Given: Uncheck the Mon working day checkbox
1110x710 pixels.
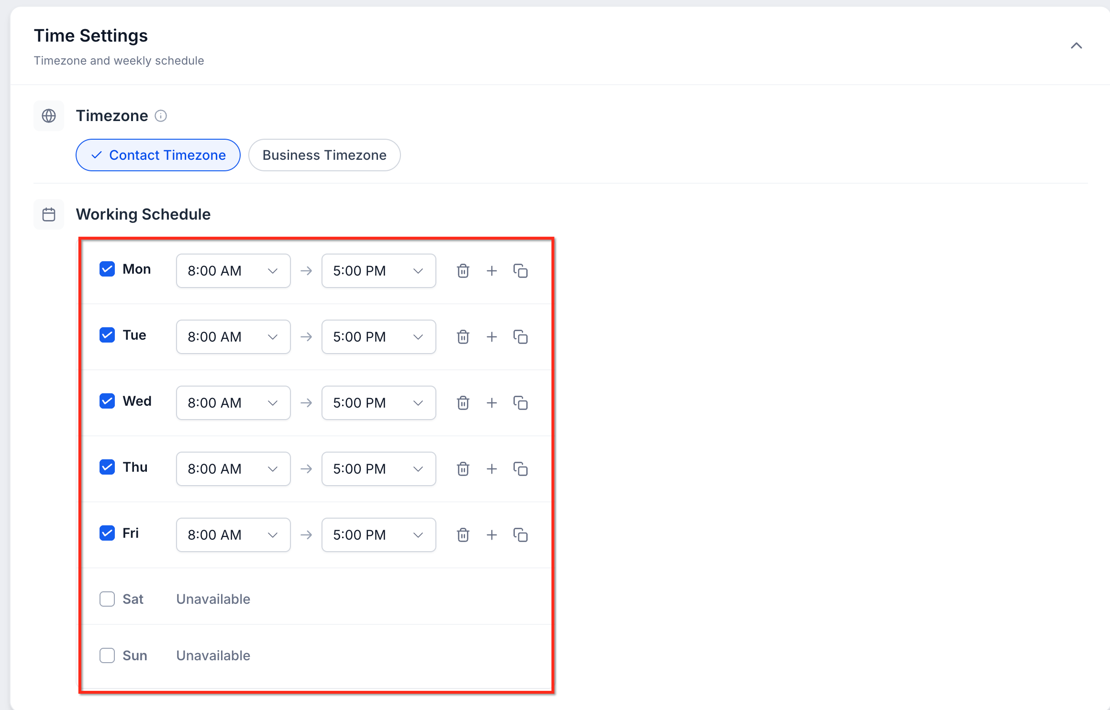Looking at the screenshot, I should pos(107,269).
